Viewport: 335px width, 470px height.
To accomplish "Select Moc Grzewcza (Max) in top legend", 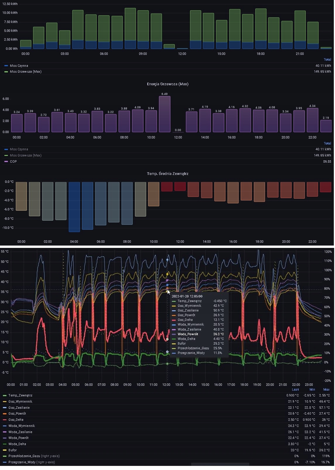I will pos(26,72).
